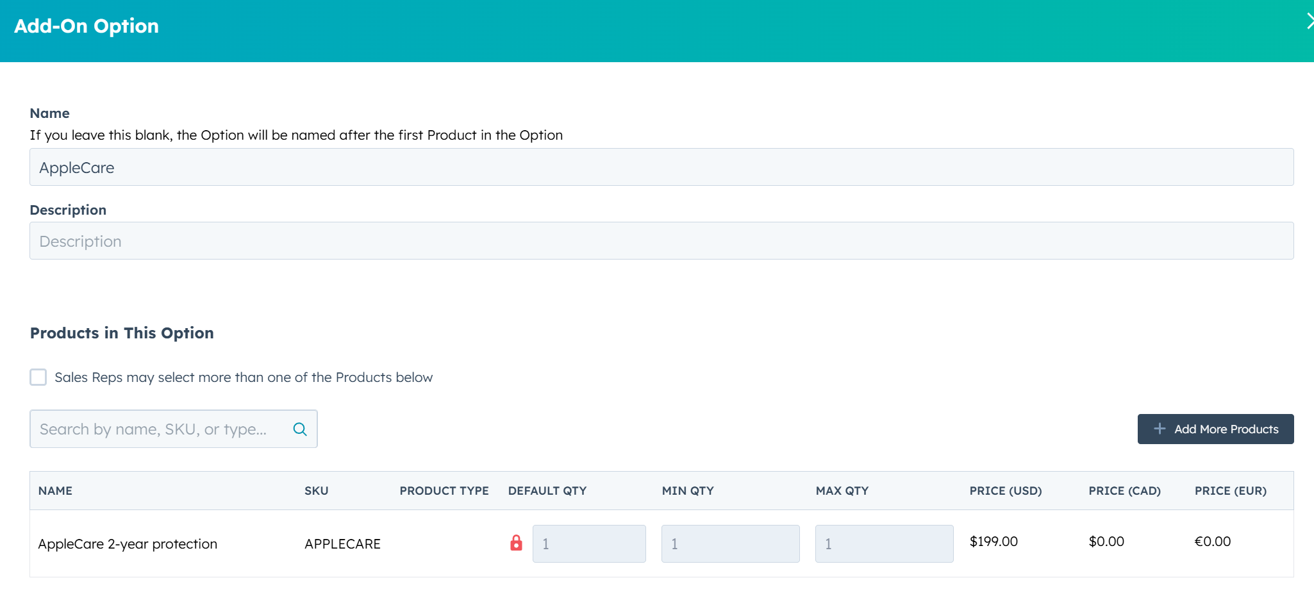
Task: Select the Products in This Option heading
Action: tap(121, 333)
